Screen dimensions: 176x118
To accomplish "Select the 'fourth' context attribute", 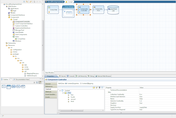I will pos(73,97).
